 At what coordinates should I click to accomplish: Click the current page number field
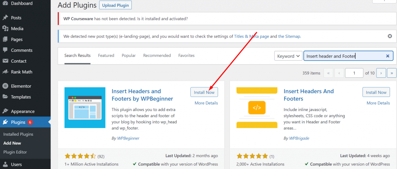[354, 73]
